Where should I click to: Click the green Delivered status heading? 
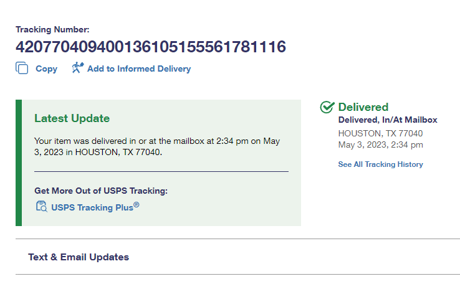point(363,107)
